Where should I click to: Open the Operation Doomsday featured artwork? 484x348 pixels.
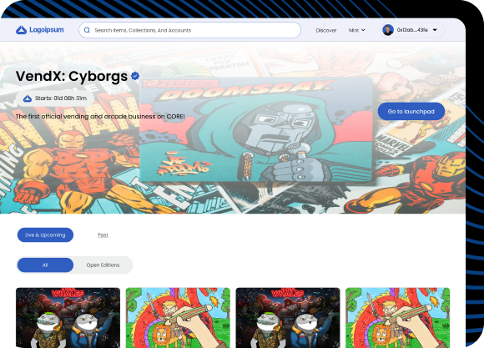coord(256,129)
